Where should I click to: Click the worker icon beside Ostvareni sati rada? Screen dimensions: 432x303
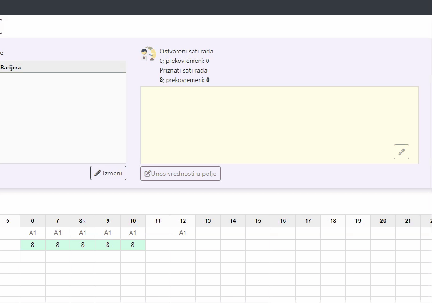[148, 54]
